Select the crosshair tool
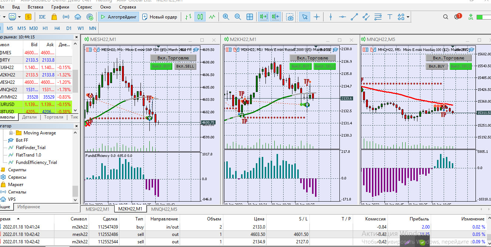491x247 pixels. coord(317,17)
